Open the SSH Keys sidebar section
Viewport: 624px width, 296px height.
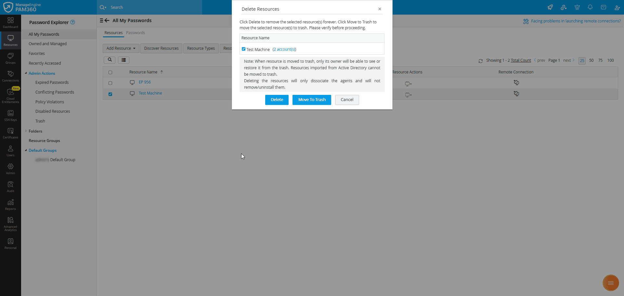coord(10,115)
